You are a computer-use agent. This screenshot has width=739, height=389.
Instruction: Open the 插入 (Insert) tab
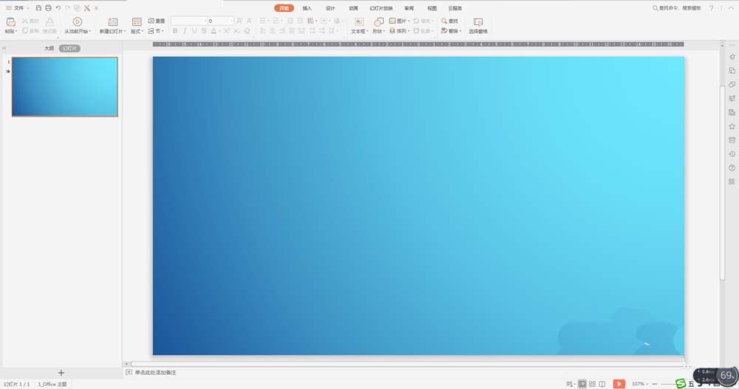(307, 8)
